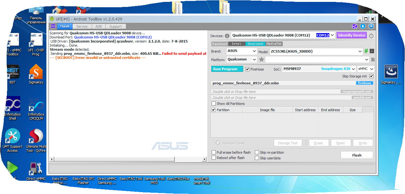
Task: Open the BST desktop shortcut
Action: coord(13,74)
